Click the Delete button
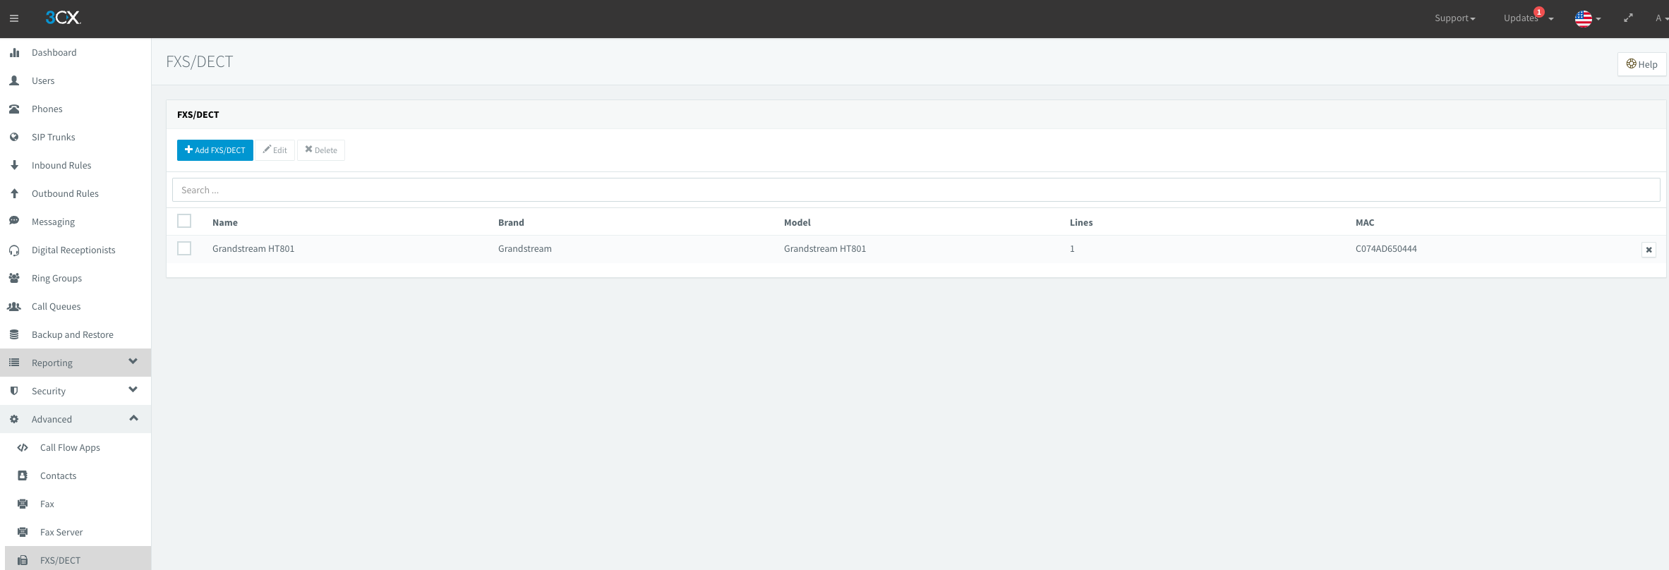 (321, 150)
